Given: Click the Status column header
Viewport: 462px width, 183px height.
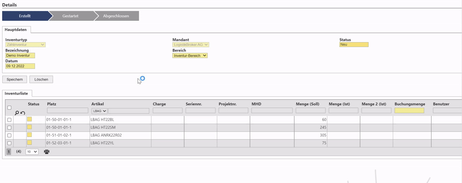Looking at the screenshot, I should pos(34,104).
